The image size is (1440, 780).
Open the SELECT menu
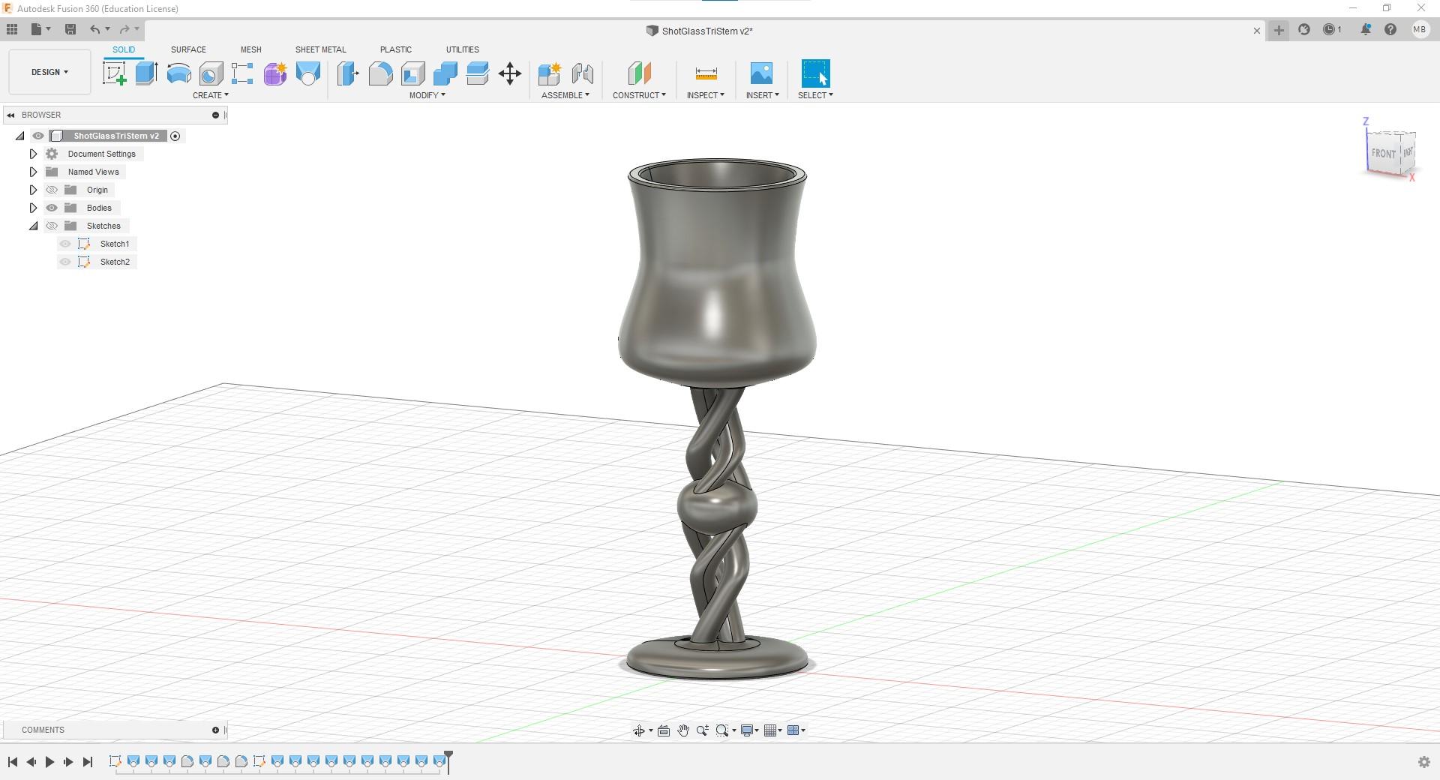pos(815,95)
